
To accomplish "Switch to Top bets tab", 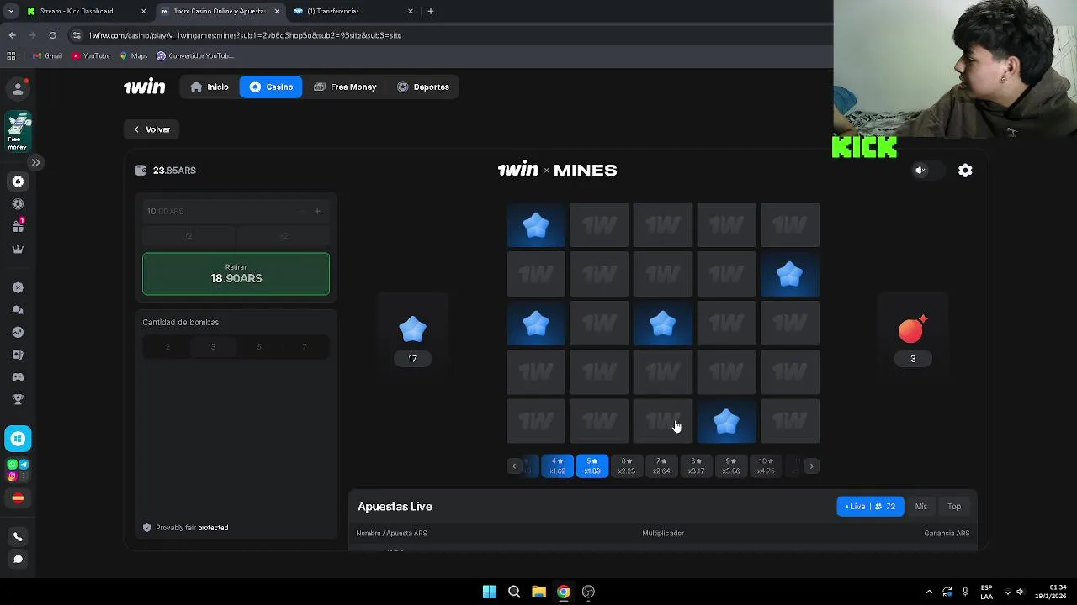I will pos(954,507).
